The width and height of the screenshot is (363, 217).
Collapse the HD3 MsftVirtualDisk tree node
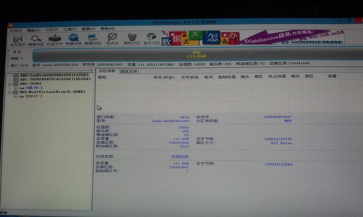(9, 93)
